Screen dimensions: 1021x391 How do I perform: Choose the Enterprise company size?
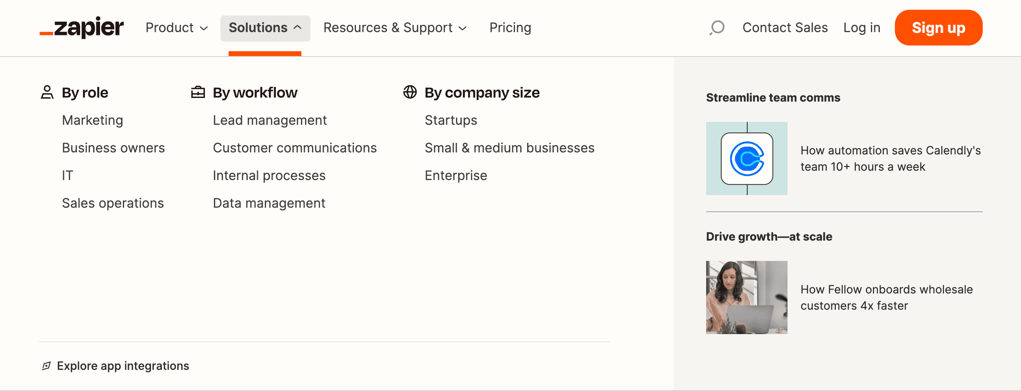(x=456, y=176)
